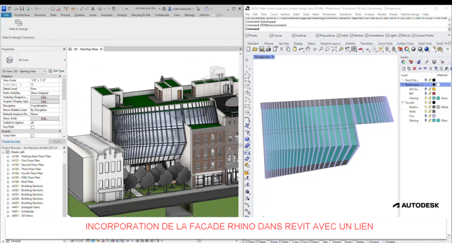Expand the A-100 Parking Deck Floor Plan sheet
452x243 pixels.
[7, 157]
